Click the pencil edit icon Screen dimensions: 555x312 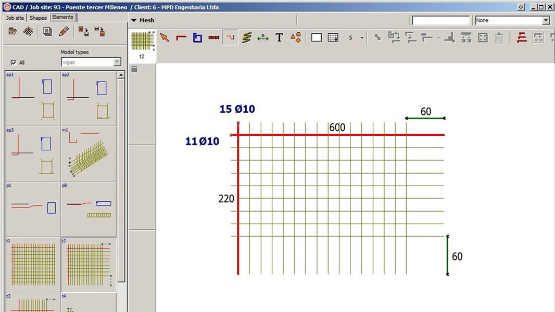coord(64,31)
